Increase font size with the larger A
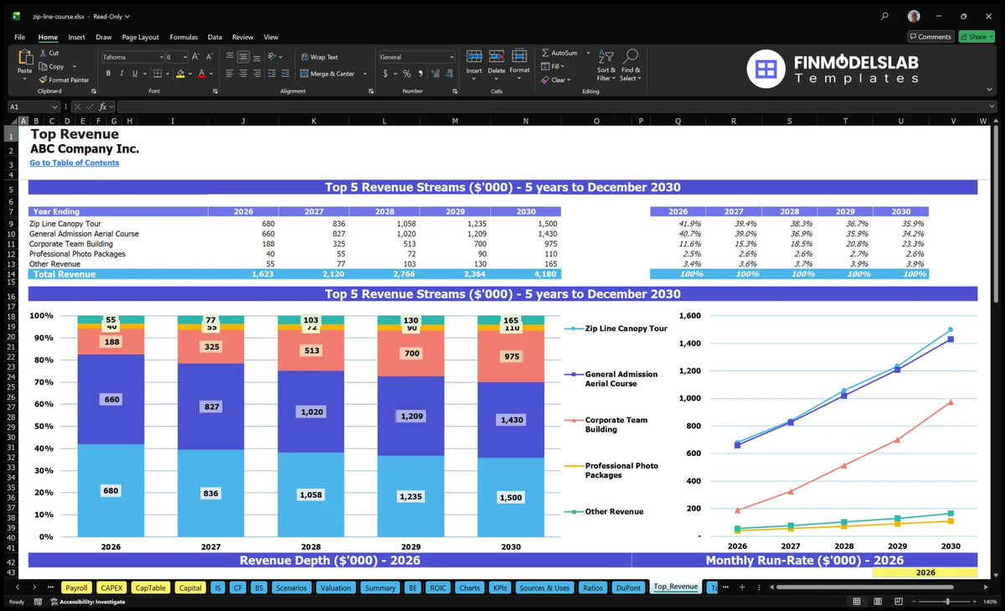 tap(196, 57)
